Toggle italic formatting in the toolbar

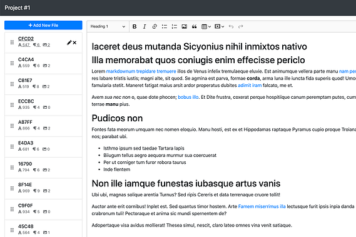coord(145,26)
